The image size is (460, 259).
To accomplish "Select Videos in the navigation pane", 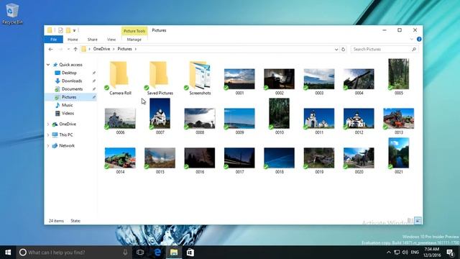I will point(68,113).
